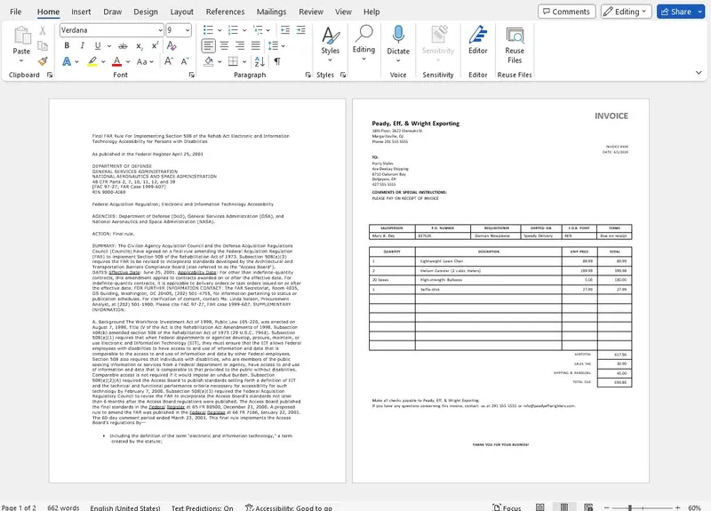Click Increase Font Size icon
Viewport: 711px width, 511px height.
pos(169,61)
